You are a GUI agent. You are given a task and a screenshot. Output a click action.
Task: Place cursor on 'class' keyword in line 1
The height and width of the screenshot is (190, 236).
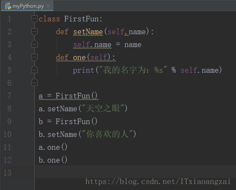[x=49, y=19]
